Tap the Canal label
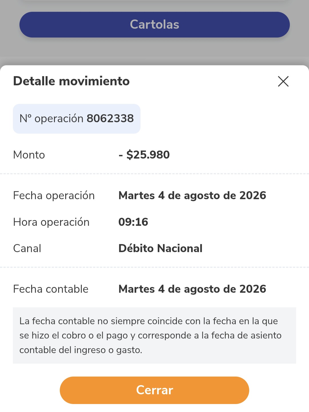The width and height of the screenshot is (309, 412). [27, 248]
